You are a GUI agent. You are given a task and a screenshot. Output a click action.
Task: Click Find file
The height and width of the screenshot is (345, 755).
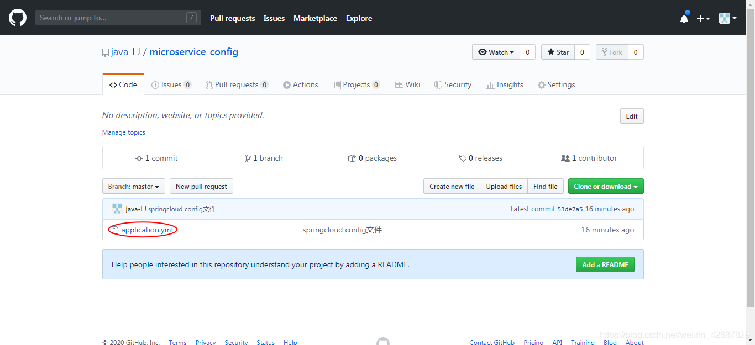click(545, 187)
